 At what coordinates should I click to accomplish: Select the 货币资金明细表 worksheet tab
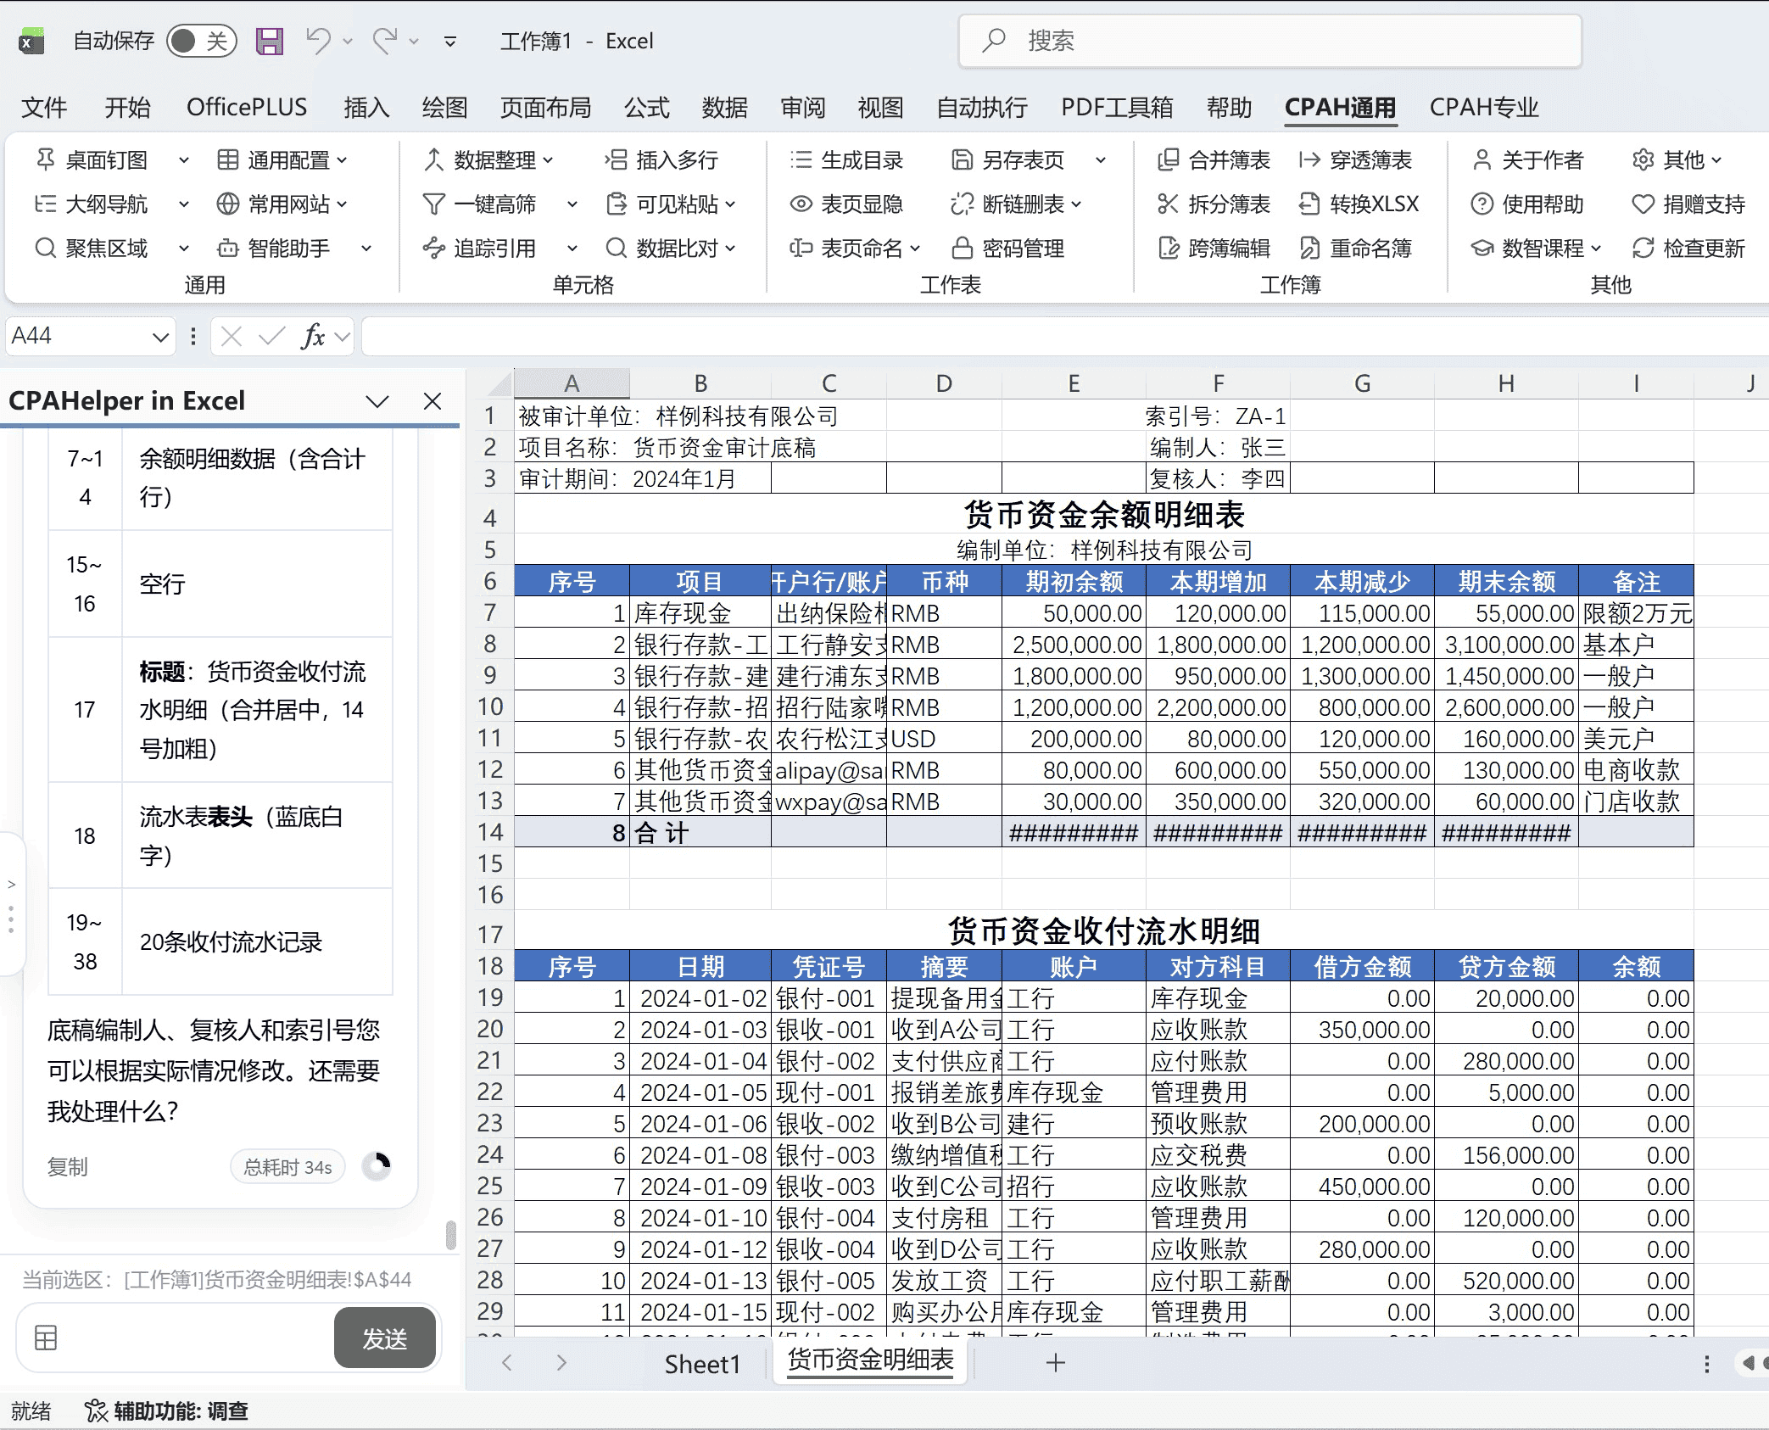[870, 1360]
